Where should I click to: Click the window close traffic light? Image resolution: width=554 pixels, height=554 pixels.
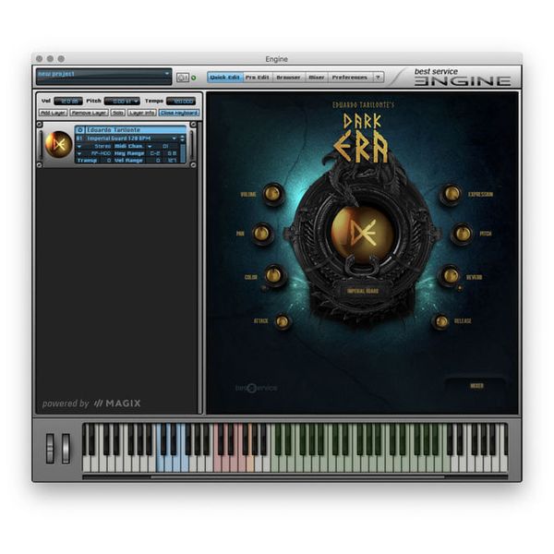[x=39, y=59]
